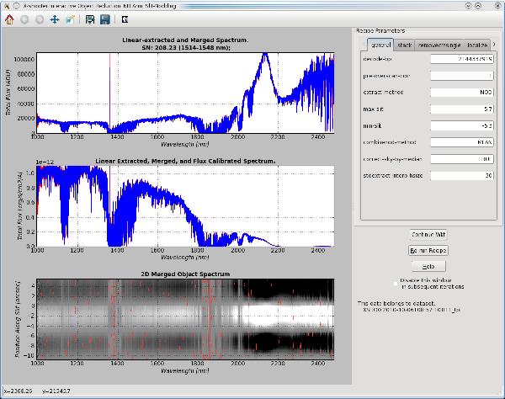The width and height of the screenshot is (505, 399).
Task: Open the Configure subplots tool
Action: (91, 18)
